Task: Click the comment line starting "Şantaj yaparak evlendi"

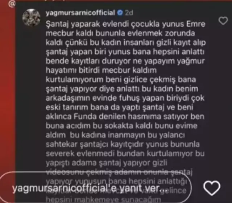Action: pyautogui.click(x=125, y=24)
